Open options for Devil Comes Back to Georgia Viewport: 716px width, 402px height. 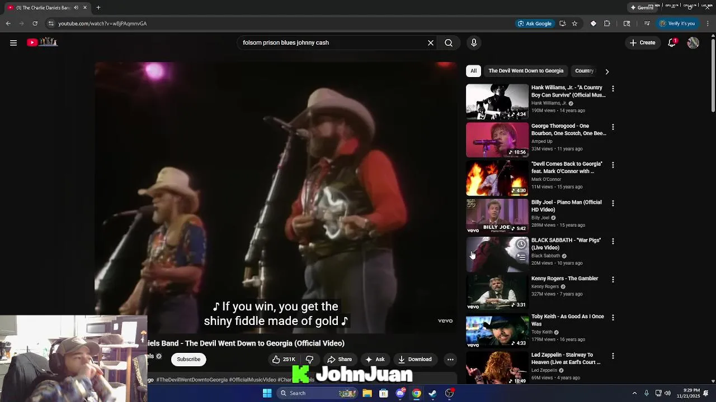point(613,165)
